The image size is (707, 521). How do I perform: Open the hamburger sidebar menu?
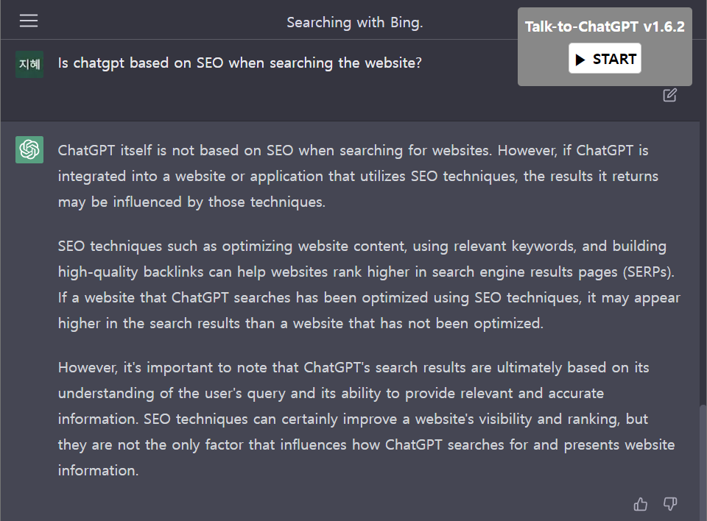tap(29, 21)
